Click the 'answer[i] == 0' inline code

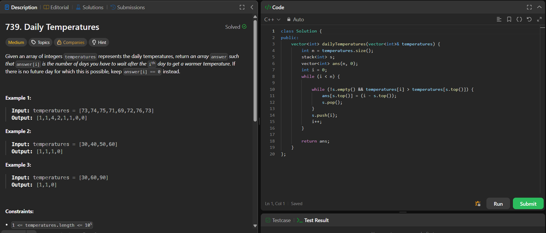(142, 73)
